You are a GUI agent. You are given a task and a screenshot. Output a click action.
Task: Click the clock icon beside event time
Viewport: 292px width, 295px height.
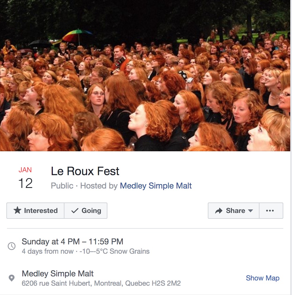(x=12, y=246)
